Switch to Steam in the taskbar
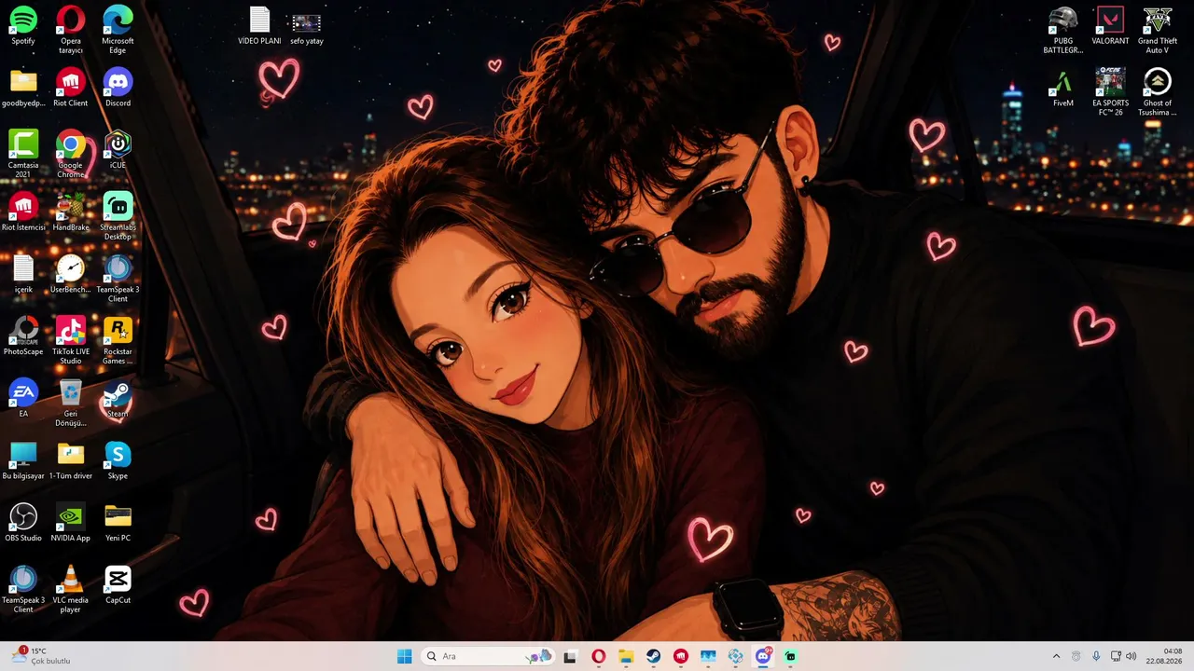Image resolution: width=1194 pixels, height=671 pixels. (653, 656)
